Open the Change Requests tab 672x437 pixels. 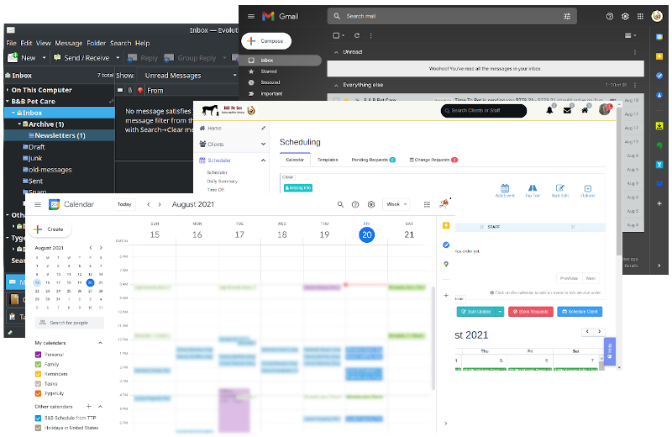[433, 160]
